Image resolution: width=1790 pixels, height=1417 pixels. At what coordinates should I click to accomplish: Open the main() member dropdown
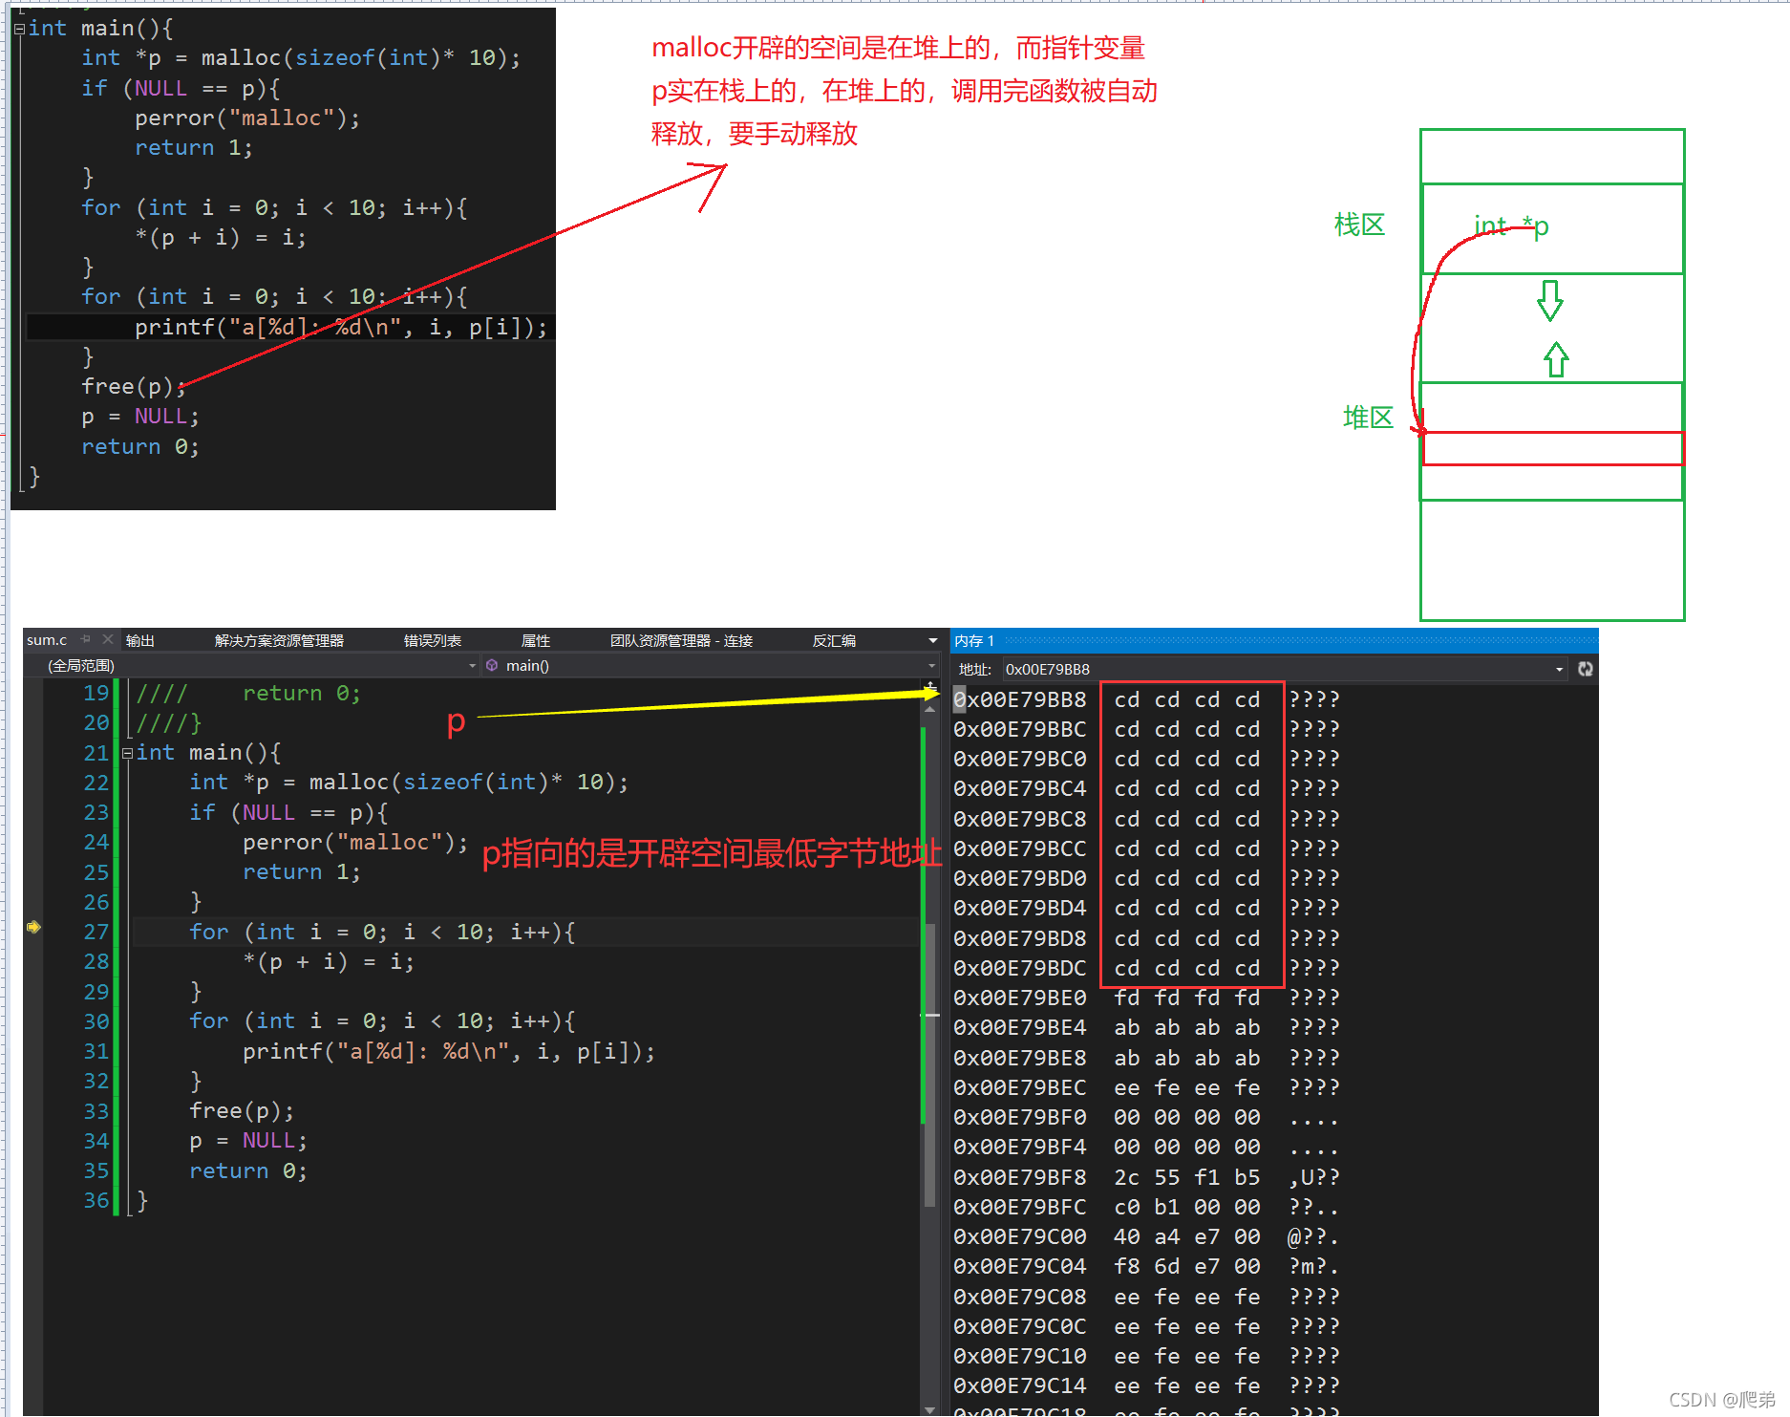click(x=931, y=665)
